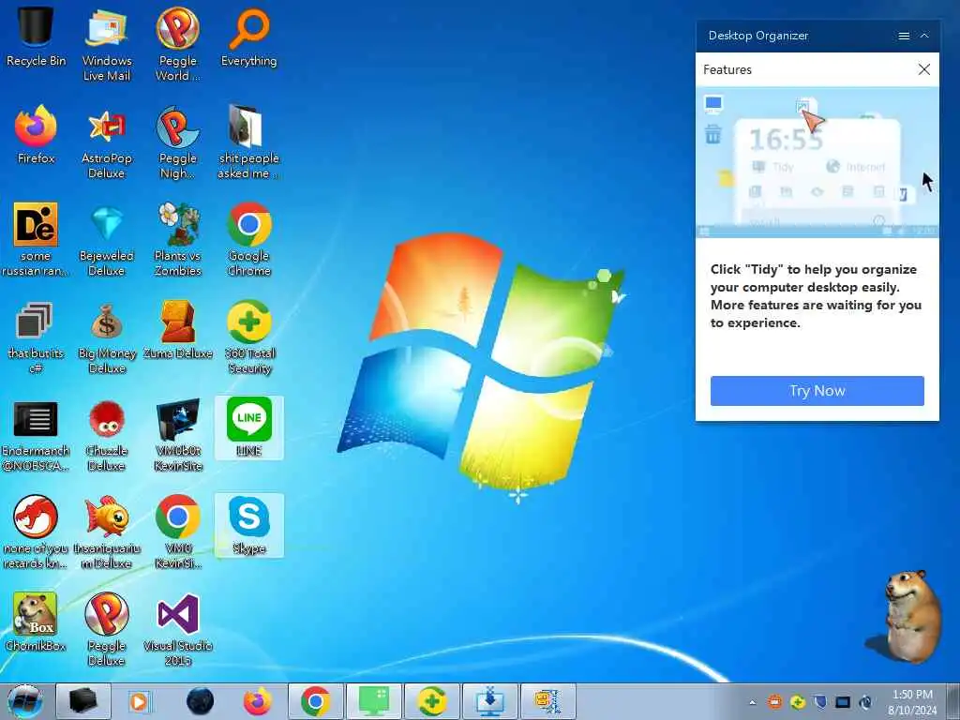960x720 pixels.
Task: Click the Features preview image
Action: click(817, 161)
